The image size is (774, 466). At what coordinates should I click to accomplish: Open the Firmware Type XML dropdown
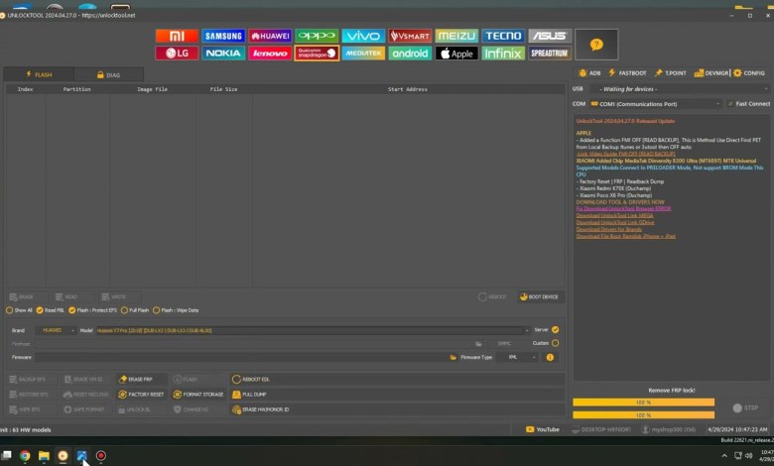pyautogui.click(x=516, y=357)
